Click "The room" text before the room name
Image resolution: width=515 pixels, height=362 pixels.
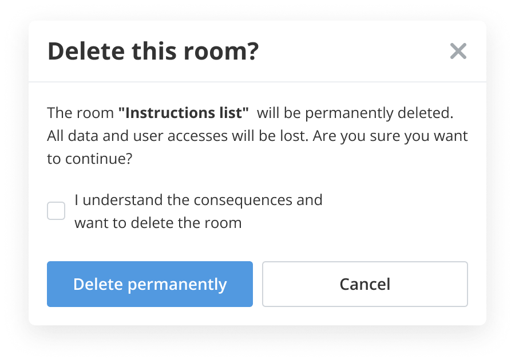tap(80, 113)
